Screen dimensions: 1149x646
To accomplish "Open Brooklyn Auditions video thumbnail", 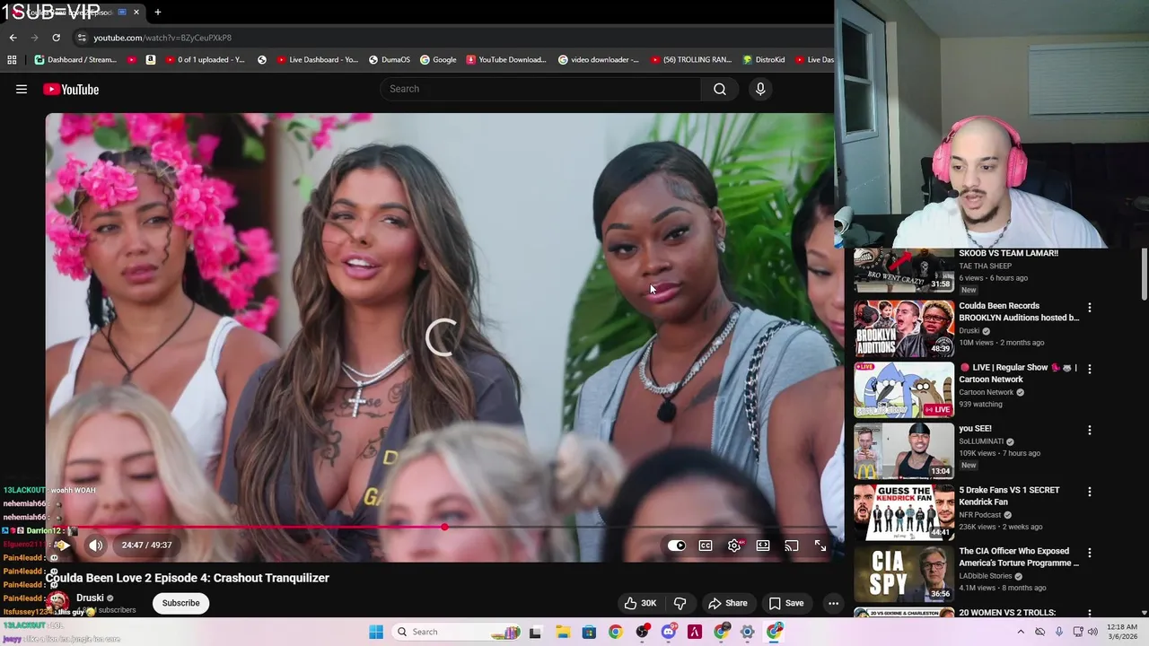I will (904, 329).
